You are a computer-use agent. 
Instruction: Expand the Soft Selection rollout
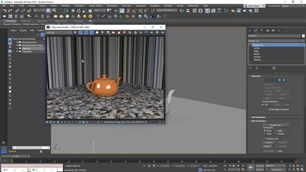258,117
